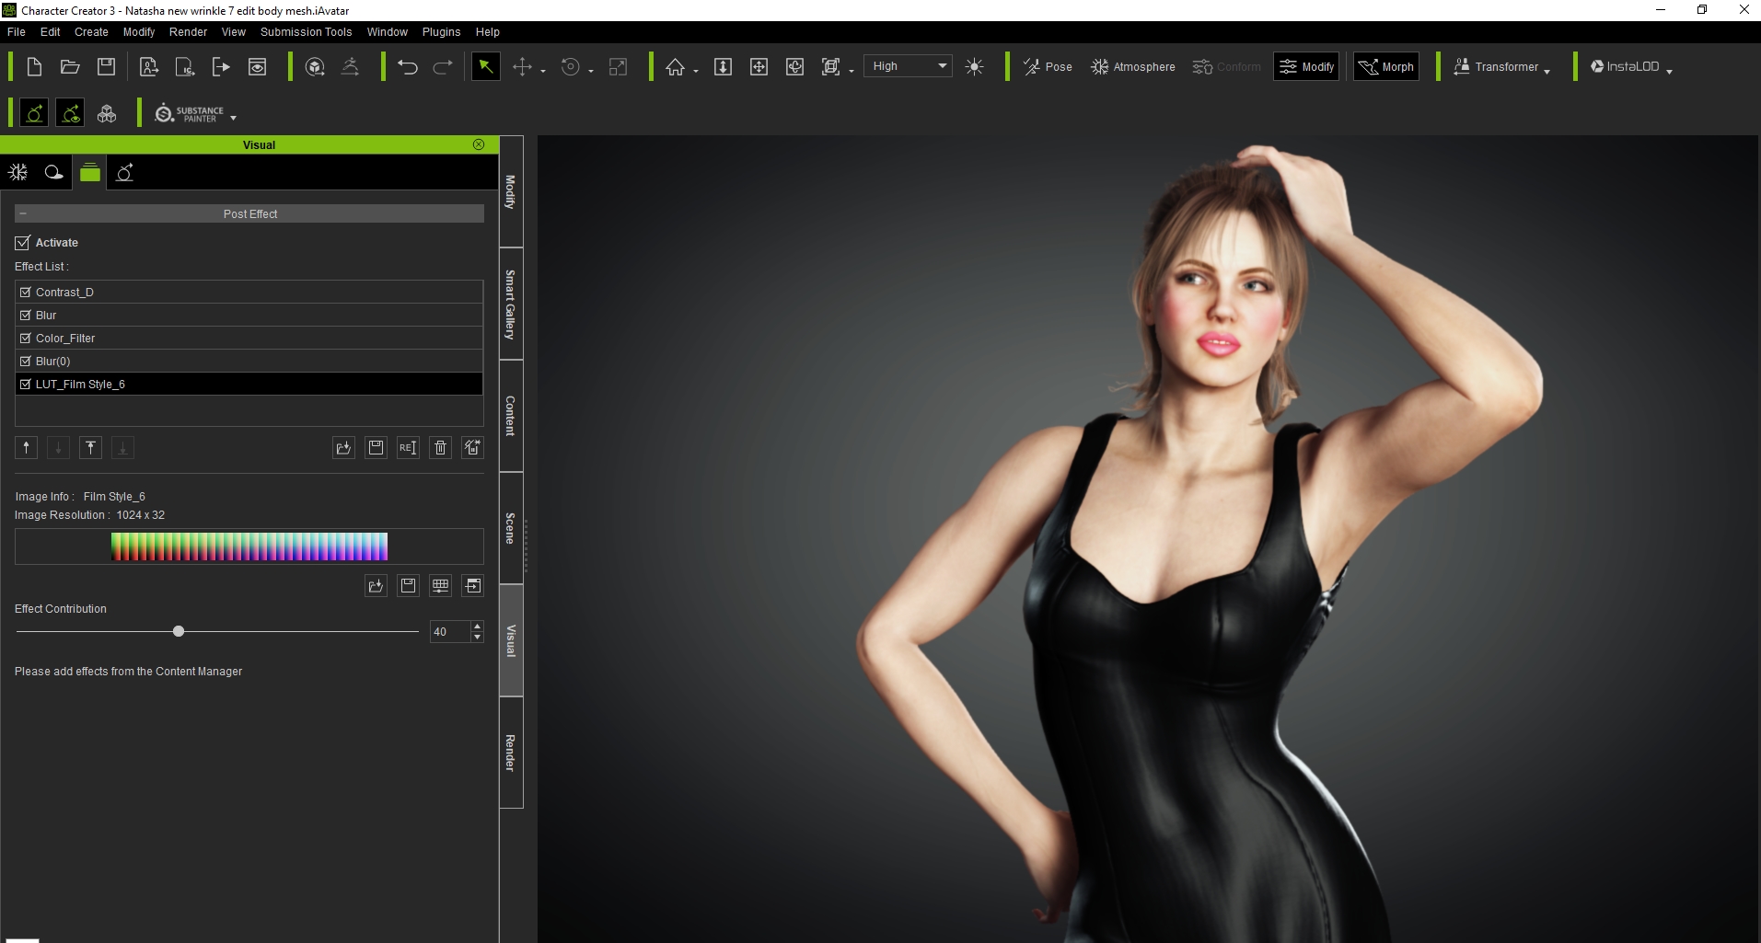Uncheck the Activate post effect checkbox

click(23, 242)
